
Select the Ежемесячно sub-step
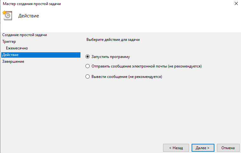coord(17,48)
